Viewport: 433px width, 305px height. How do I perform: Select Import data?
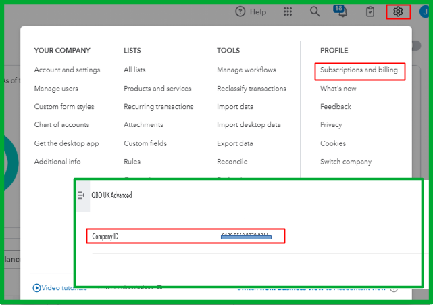235,107
